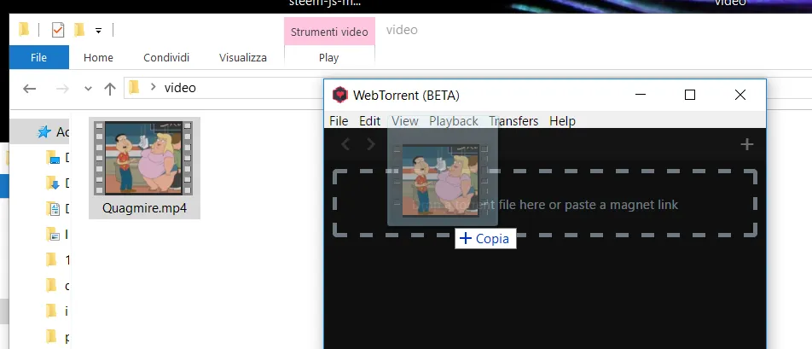Click the folder icon in address bar
812x349 pixels.
point(134,88)
